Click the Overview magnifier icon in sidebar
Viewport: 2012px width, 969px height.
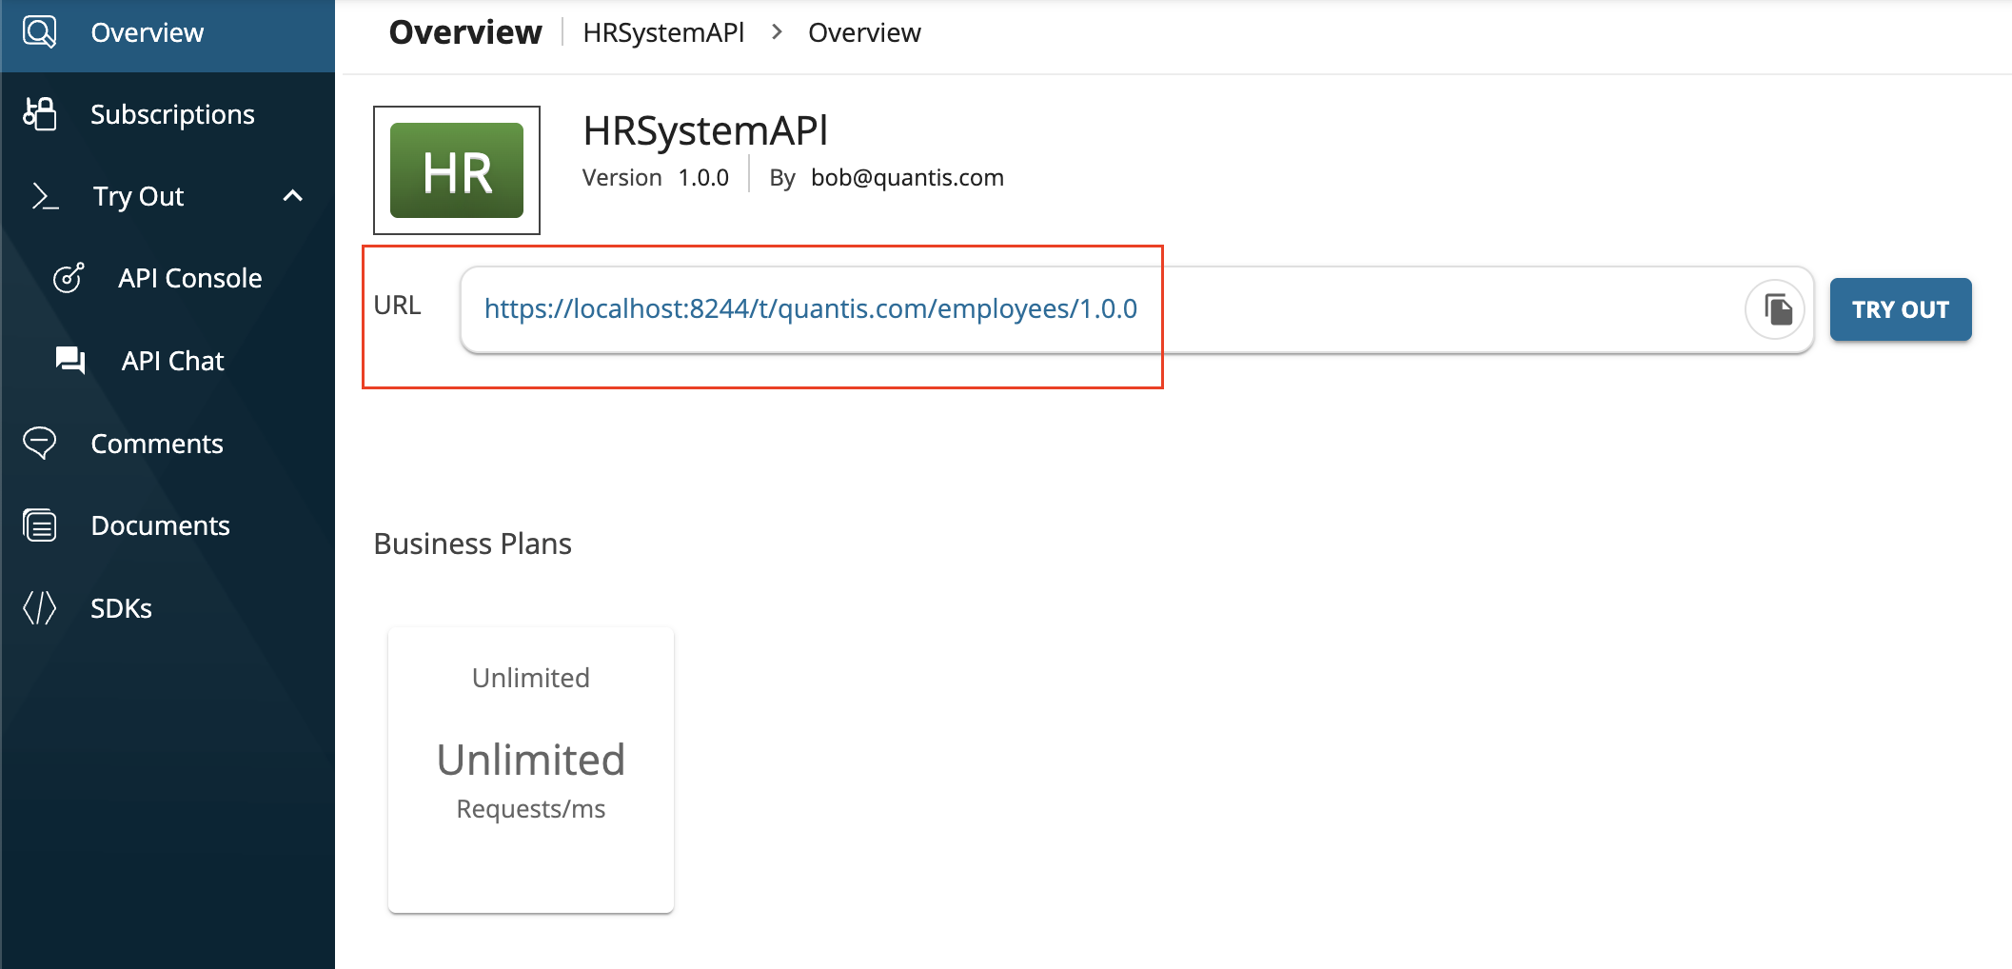[x=39, y=31]
